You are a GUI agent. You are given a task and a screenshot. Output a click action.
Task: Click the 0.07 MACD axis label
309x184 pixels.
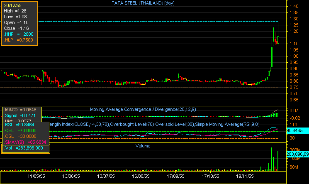pyautogui.click(x=294, y=110)
